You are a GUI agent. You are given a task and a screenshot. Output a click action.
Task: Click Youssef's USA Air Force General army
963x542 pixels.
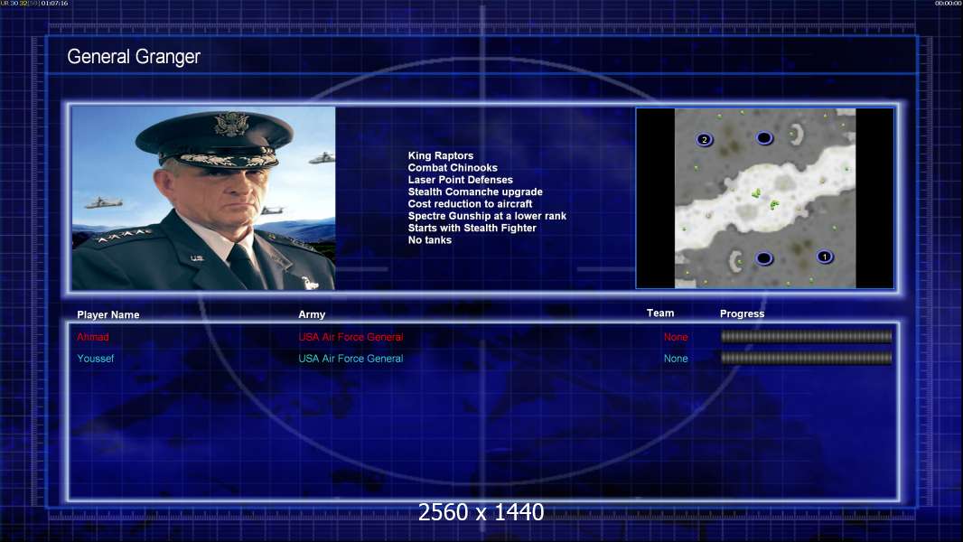pyautogui.click(x=351, y=359)
